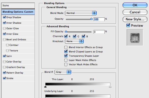
Task: Open Pattern Overlay settings by label
Action: 15,73
